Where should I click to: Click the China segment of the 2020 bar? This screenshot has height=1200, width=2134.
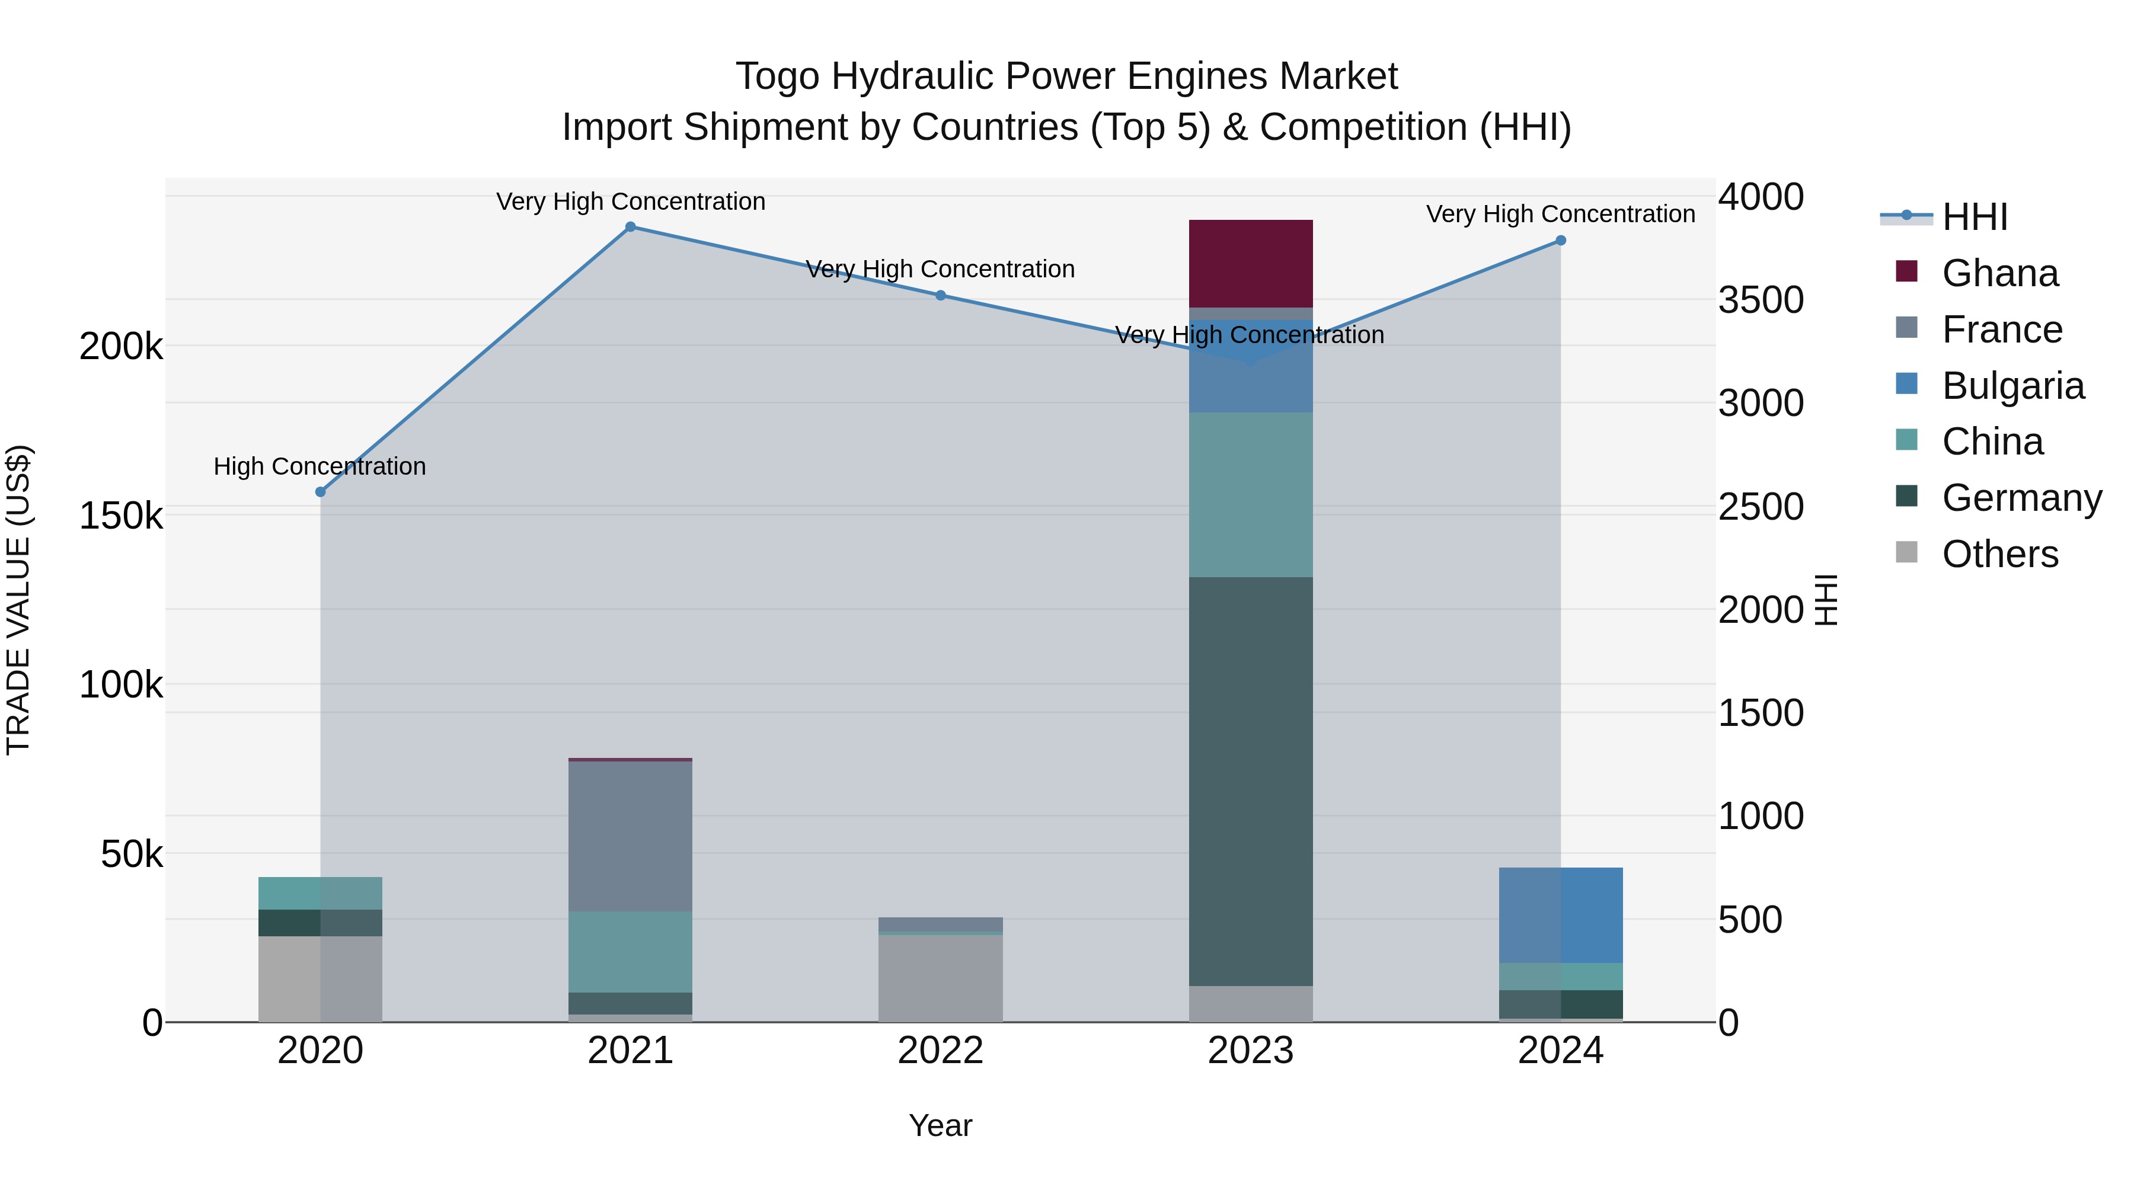pyautogui.click(x=321, y=894)
